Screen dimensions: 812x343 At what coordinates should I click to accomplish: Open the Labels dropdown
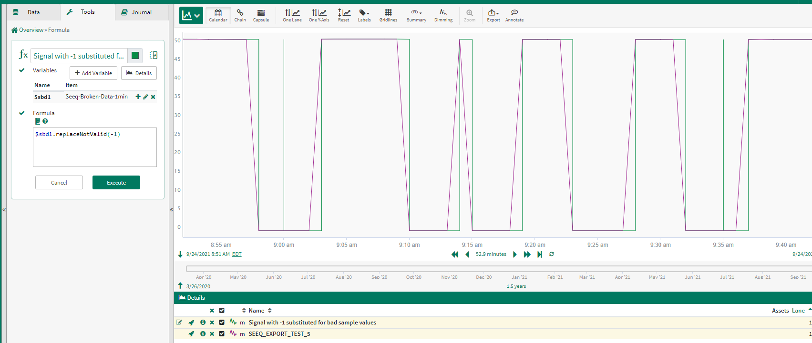pyautogui.click(x=364, y=15)
